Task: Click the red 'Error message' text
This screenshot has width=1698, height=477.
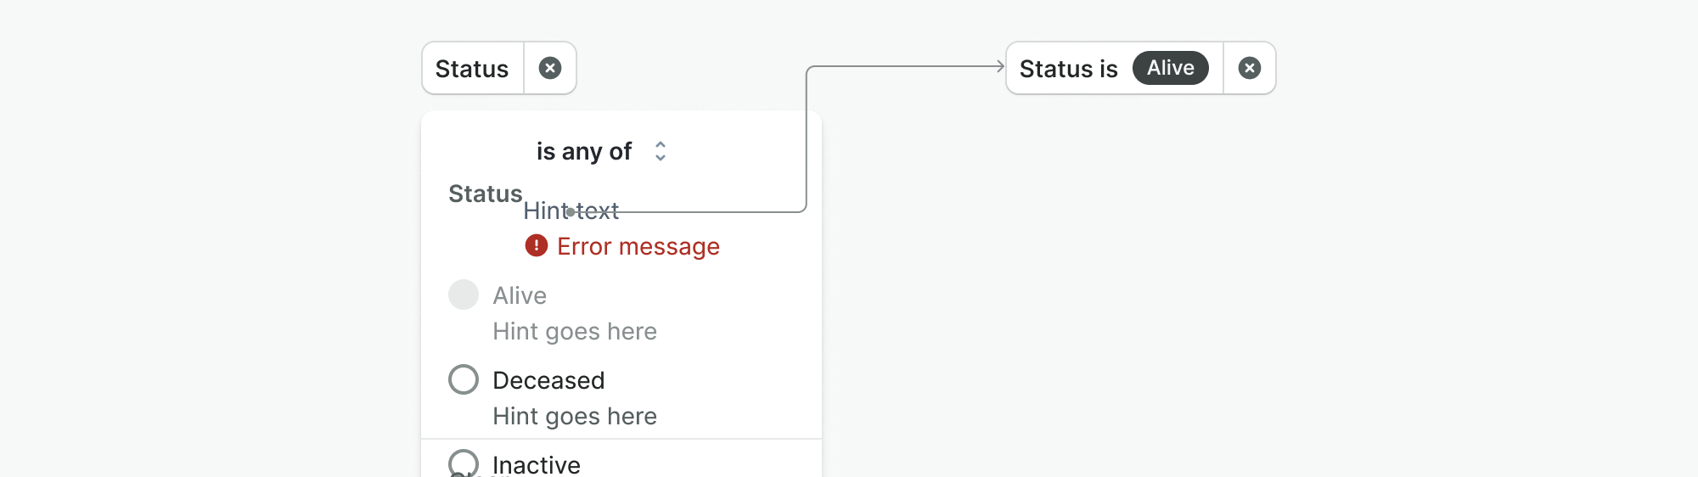Action: [x=638, y=246]
